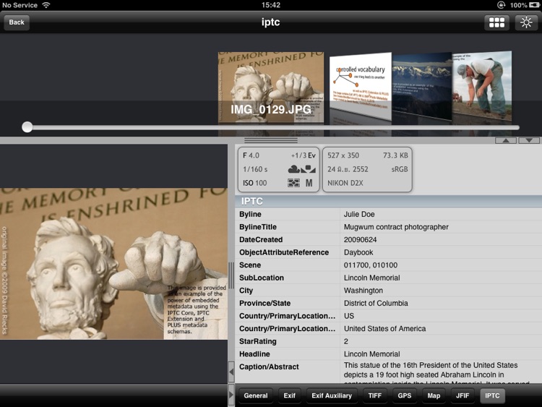This screenshot has height=407, width=542.
Task: Click the IMG_0129.JPG file name
Action: pos(271,110)
